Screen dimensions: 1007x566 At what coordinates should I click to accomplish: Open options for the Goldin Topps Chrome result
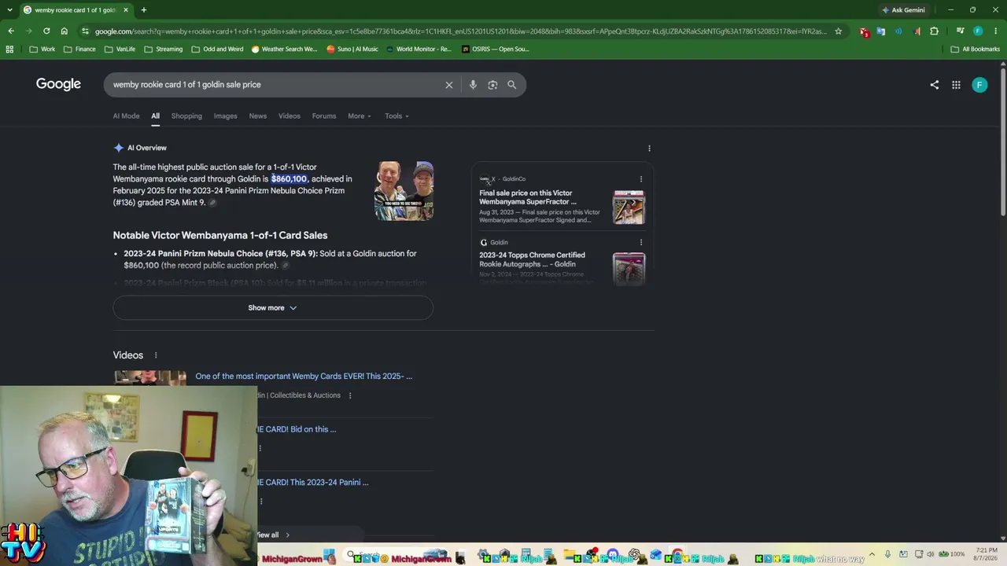[x=641, y=242]
